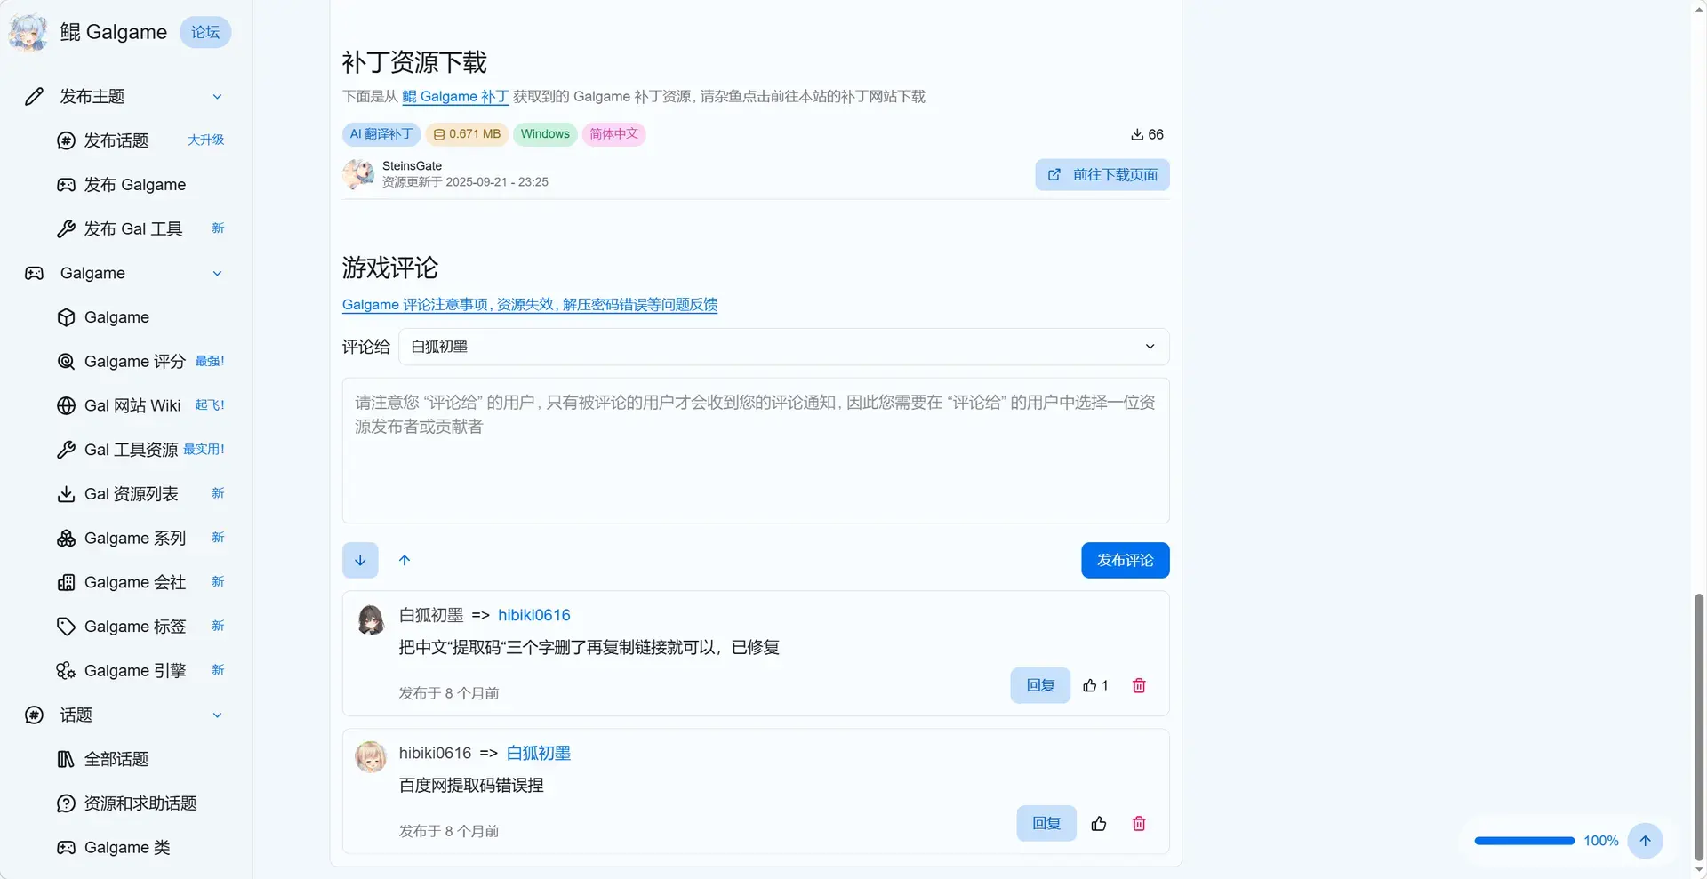The height and width of the screenshot is (879, 1707).
Task: Click wrench icon beside Gal 工具资源
Action: 66,450
